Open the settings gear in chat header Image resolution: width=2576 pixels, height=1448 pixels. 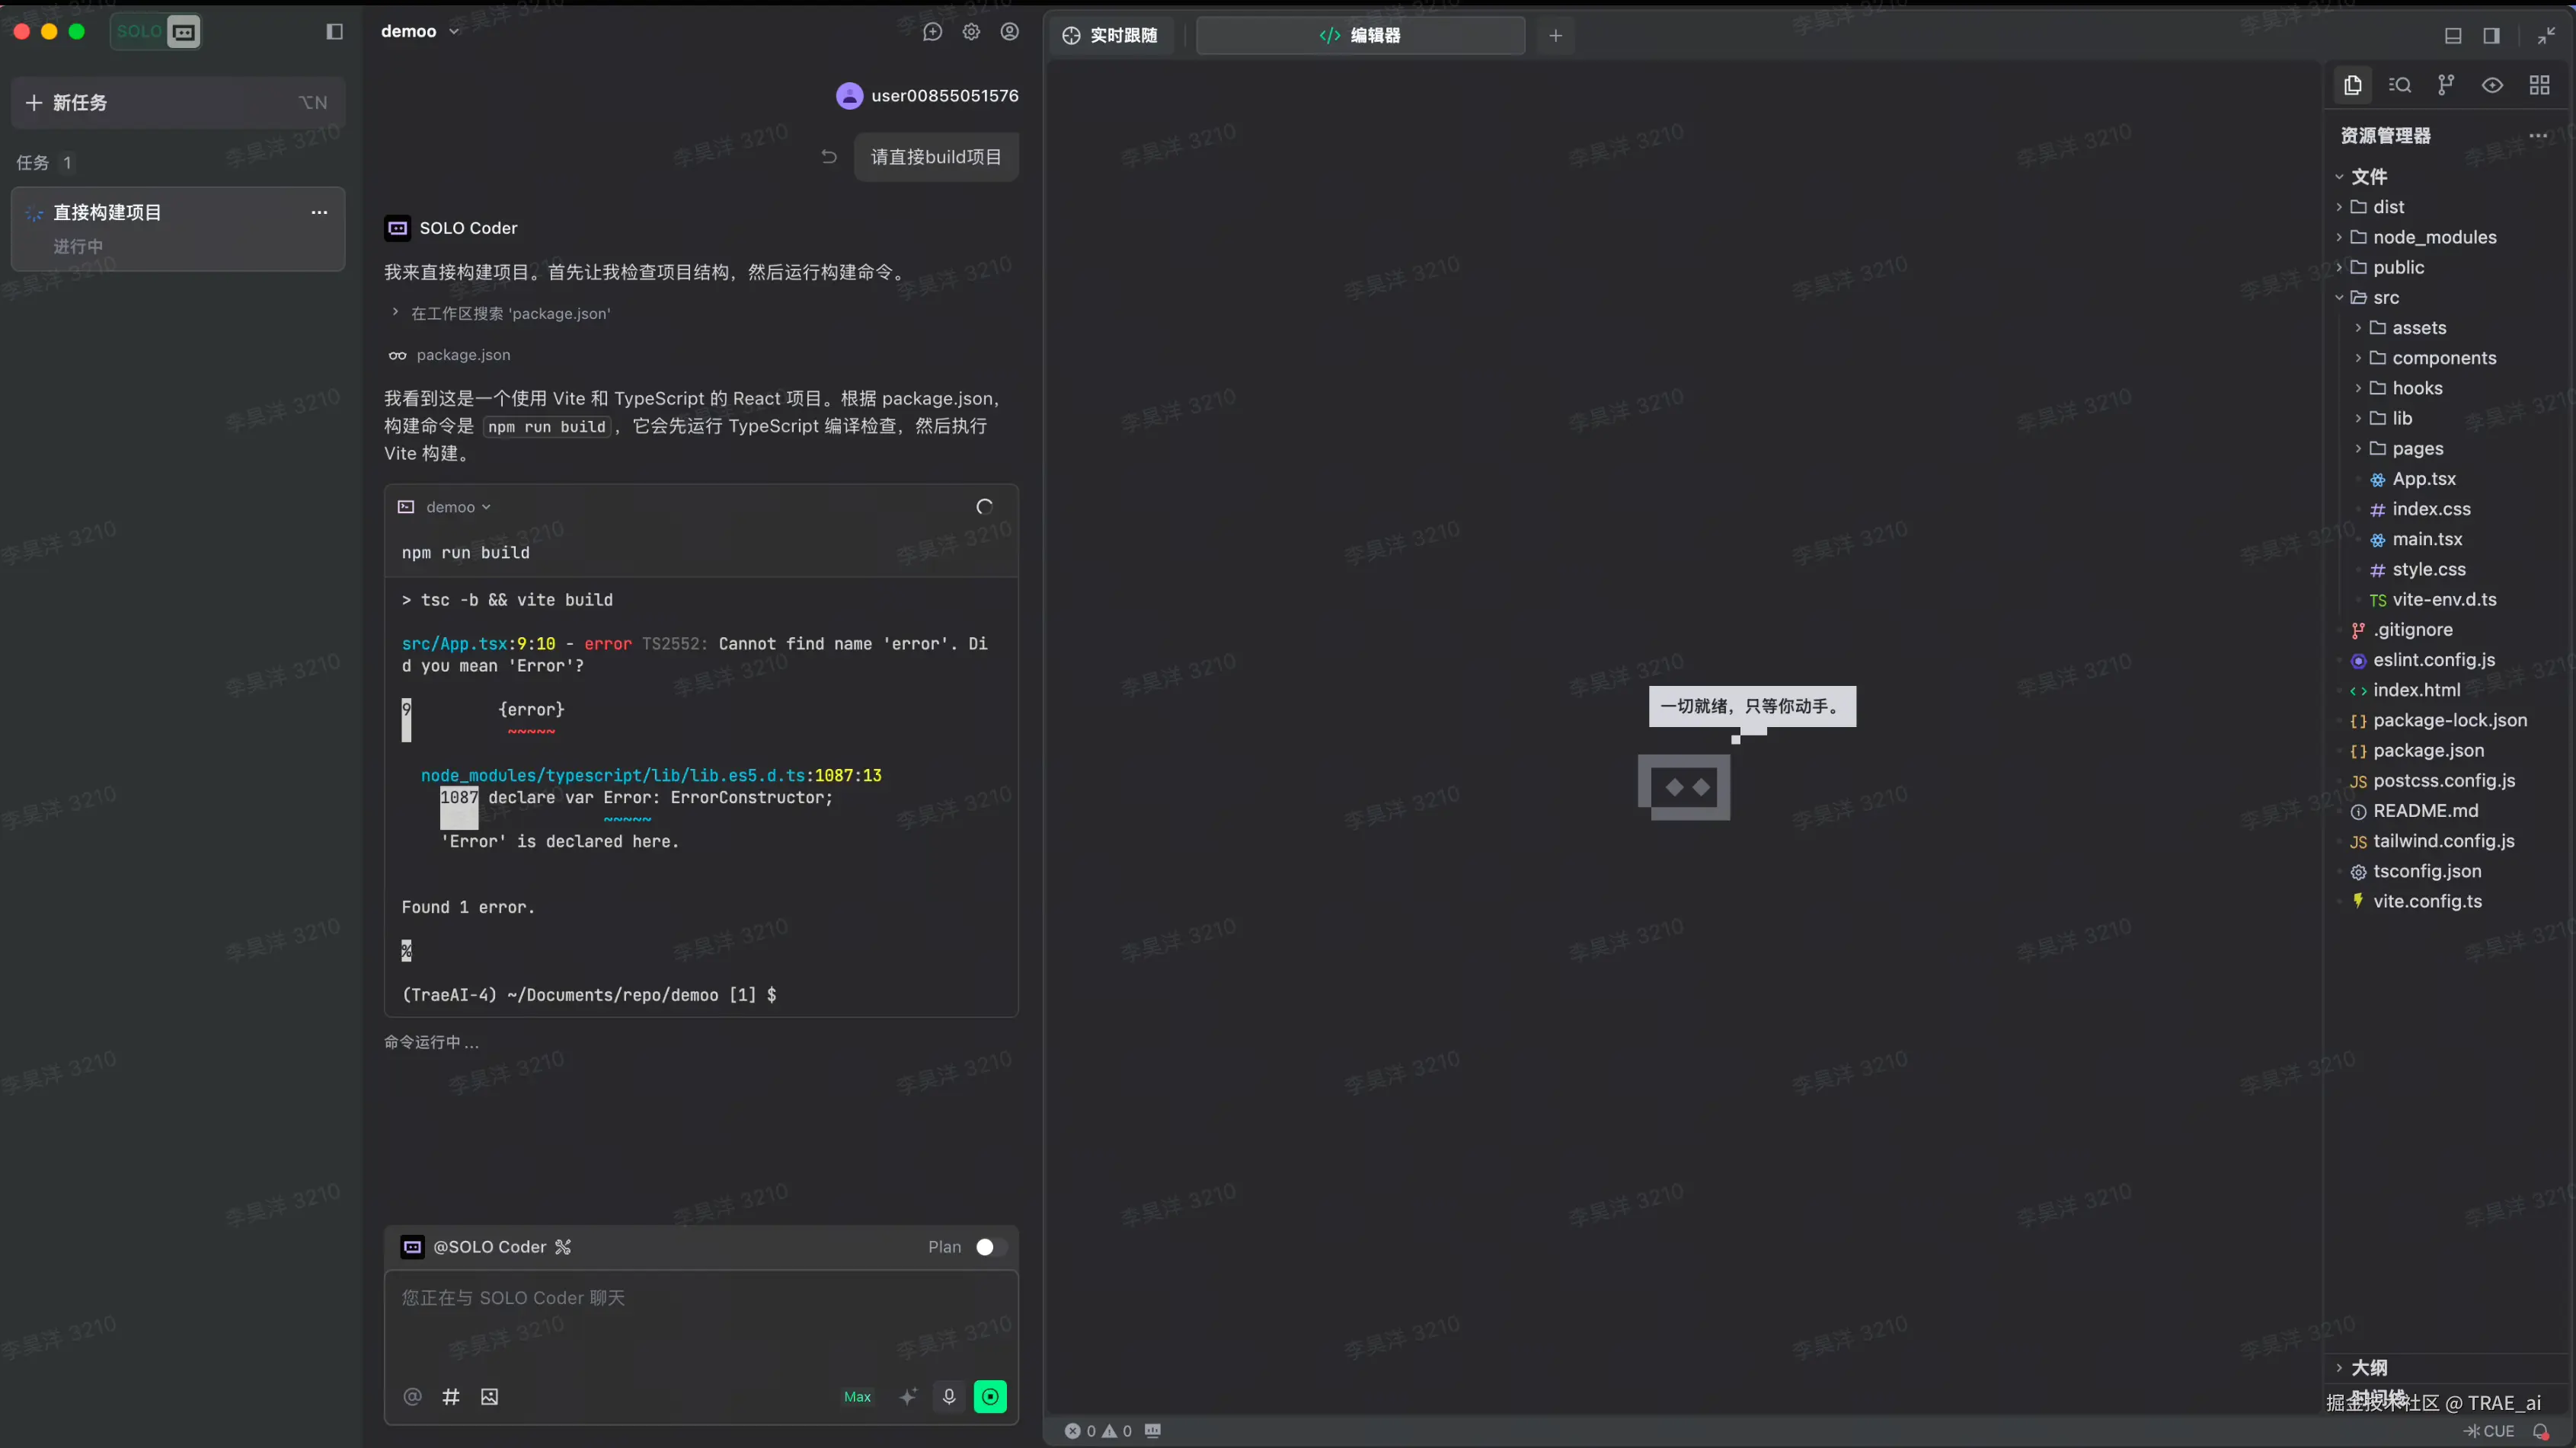971,32
